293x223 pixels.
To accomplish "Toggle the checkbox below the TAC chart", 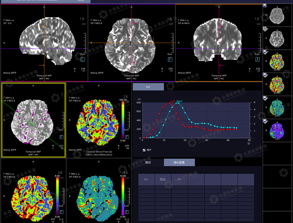I will point(144,150).
